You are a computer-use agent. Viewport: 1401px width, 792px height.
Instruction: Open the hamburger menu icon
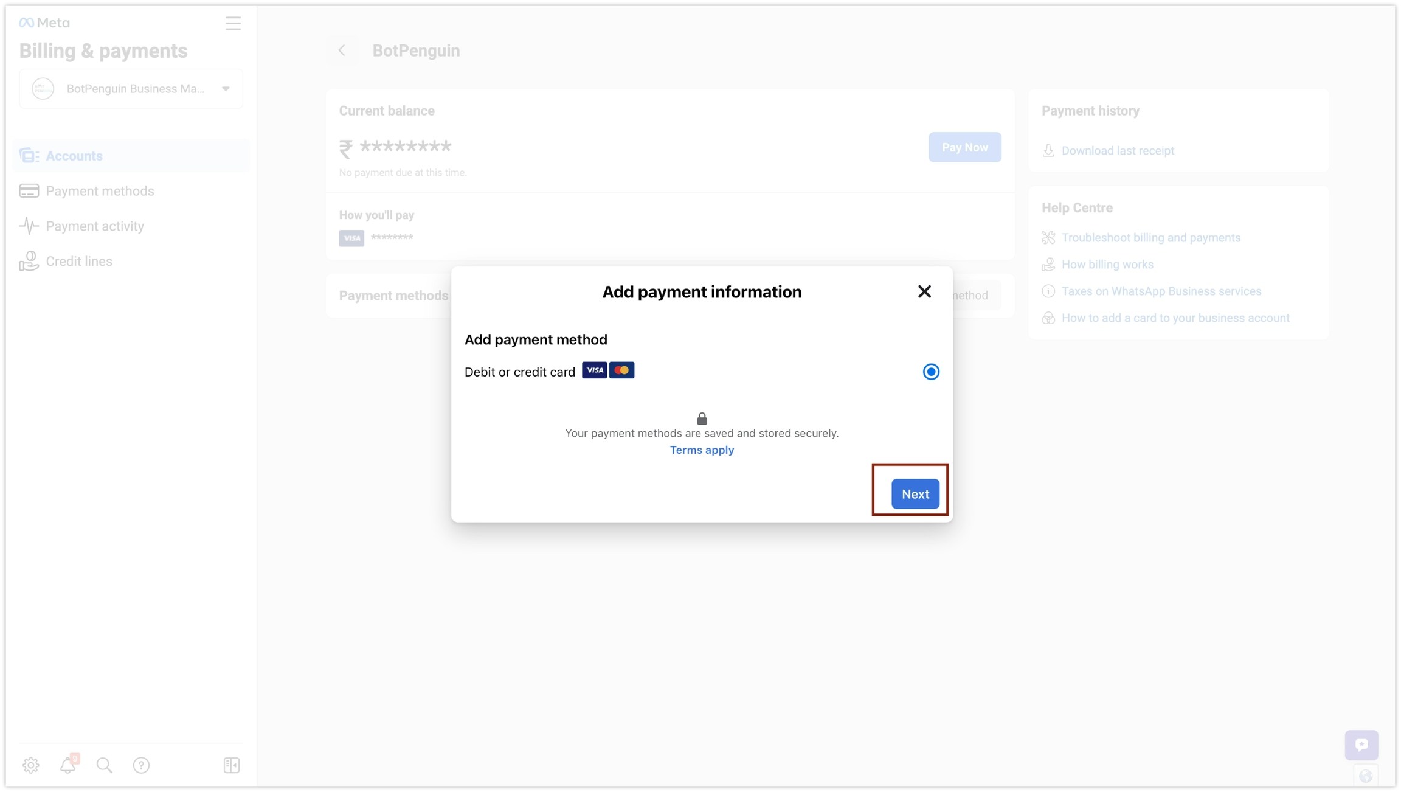coord(233,23)
